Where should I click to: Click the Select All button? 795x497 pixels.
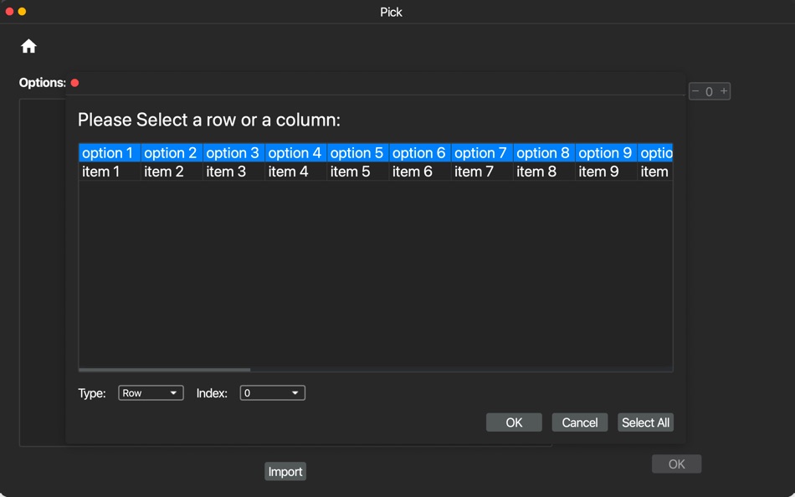point(645,422)
